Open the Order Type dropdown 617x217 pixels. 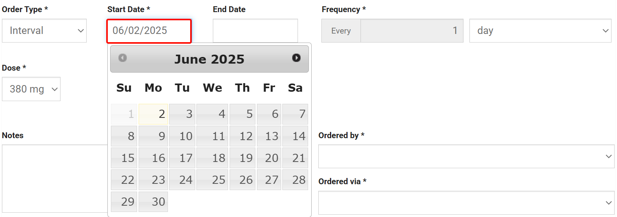[44, 31]
